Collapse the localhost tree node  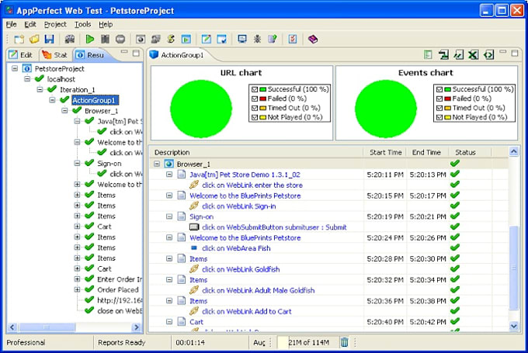pyautogui.click(x=27, y=78)
